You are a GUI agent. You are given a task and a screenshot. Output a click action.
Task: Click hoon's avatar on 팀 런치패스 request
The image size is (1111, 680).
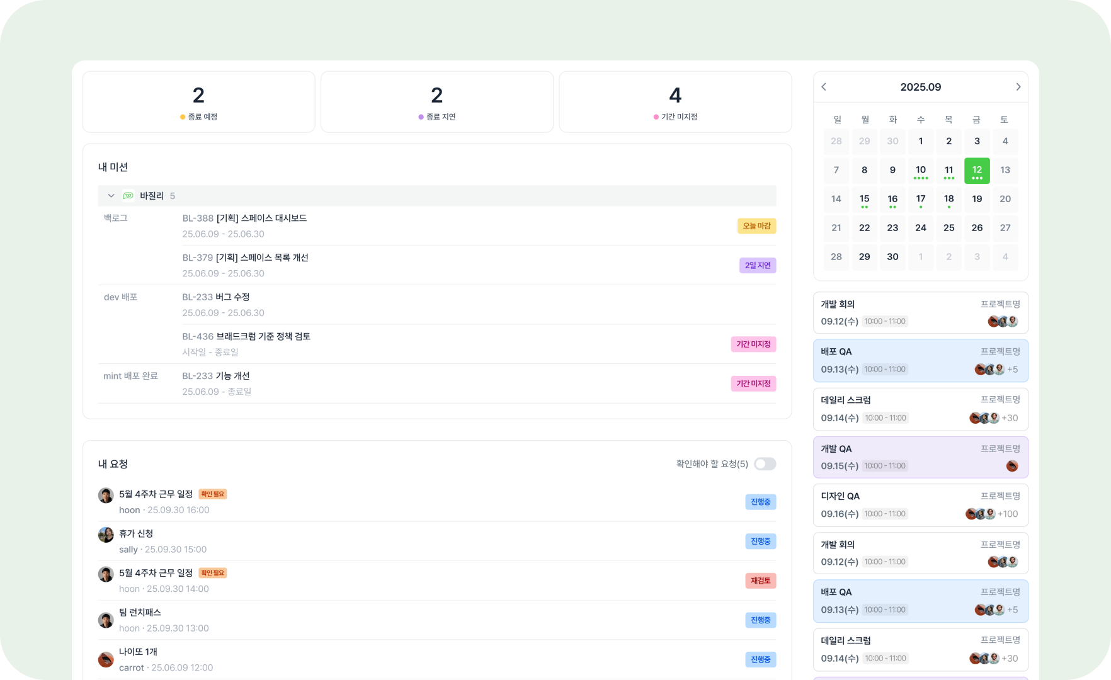click(106, 620)
